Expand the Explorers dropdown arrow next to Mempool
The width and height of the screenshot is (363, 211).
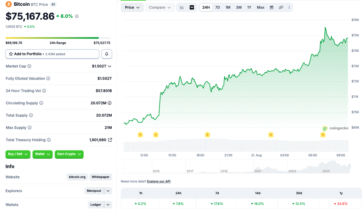click(108, 191)
